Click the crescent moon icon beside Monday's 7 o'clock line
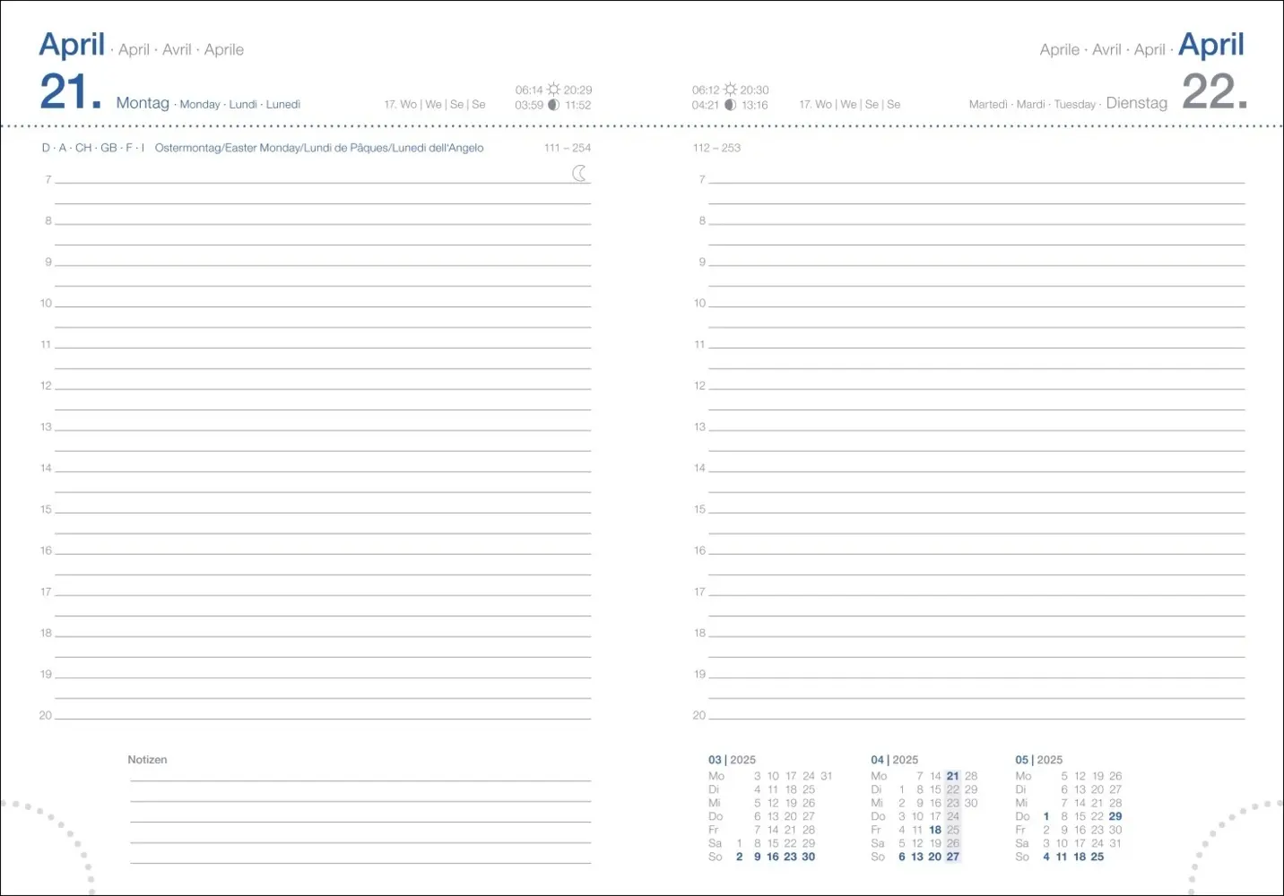Image resolution: width=1284 pixels, height=896 pixels. click(580, 173)
